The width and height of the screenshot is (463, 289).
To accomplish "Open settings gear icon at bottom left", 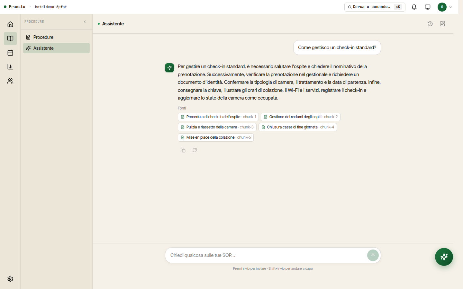I will [10, 279].
